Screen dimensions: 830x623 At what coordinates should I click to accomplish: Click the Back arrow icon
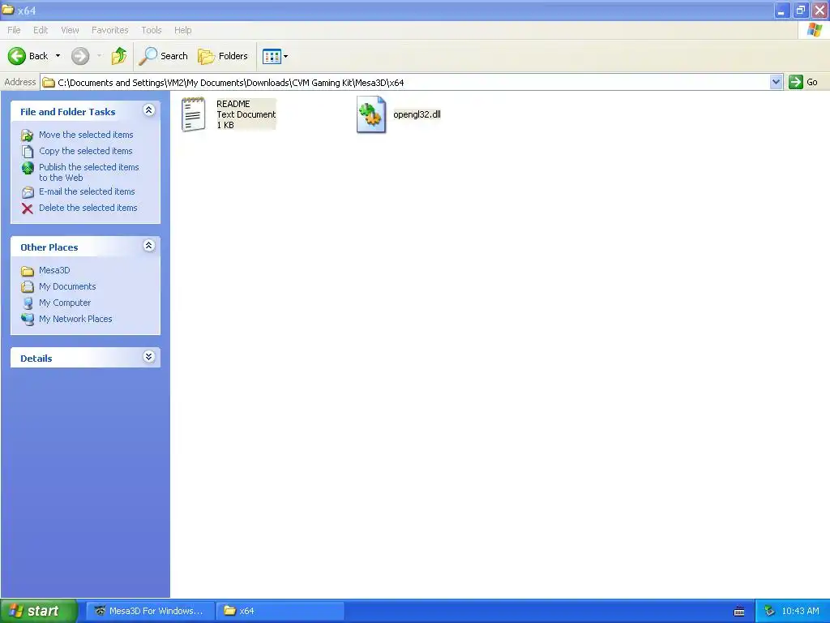click(17, 56)
